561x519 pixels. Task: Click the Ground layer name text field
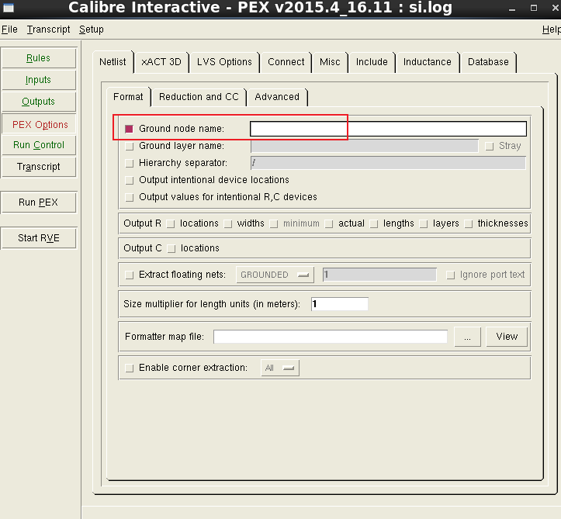click(364, 146)
